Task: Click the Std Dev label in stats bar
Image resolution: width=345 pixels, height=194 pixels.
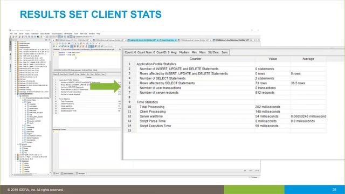Action: point(213,52)
